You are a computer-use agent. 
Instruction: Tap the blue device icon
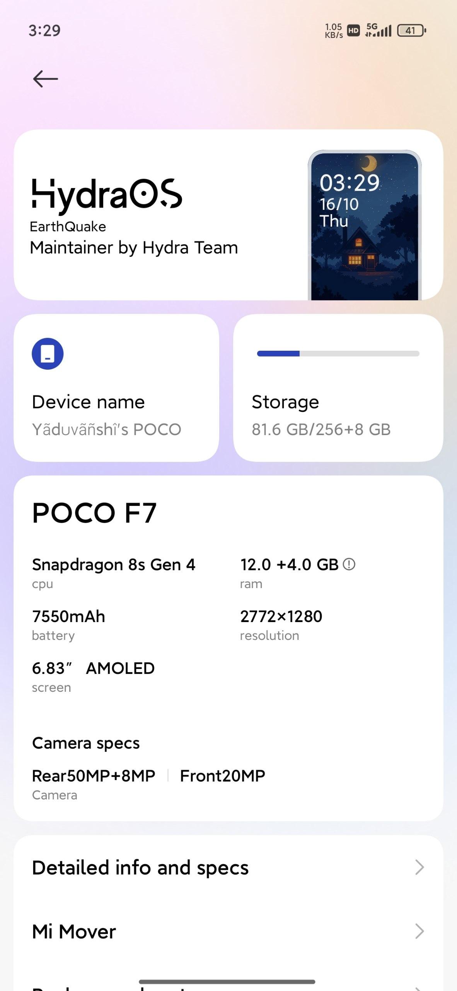tap(48, 353)
